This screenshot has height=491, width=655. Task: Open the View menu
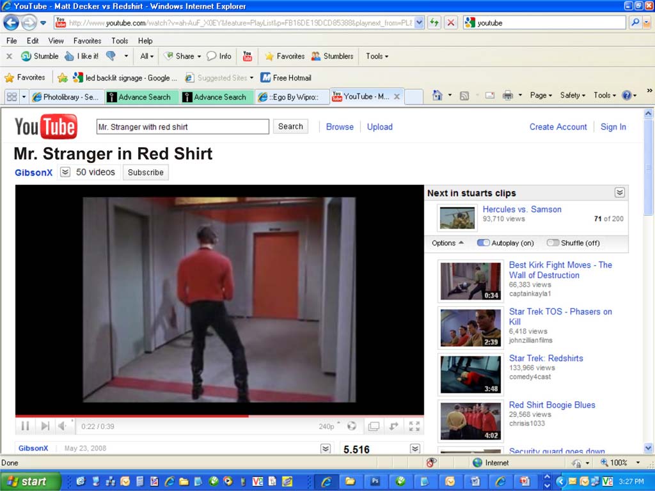pyautogui.click(x=56, y=40)
